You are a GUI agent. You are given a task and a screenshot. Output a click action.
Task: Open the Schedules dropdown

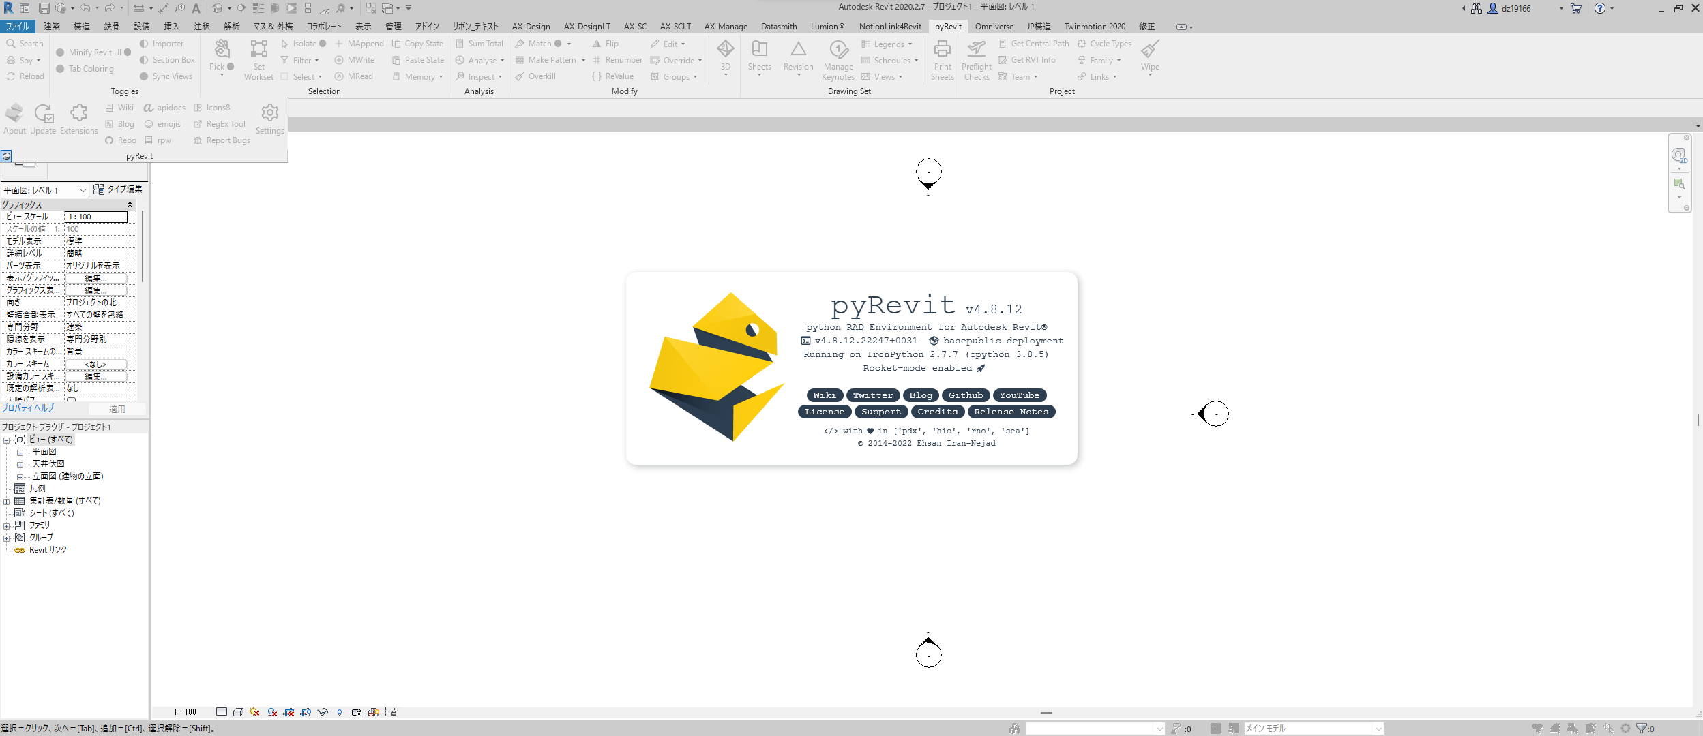click(x=892, y=61)
